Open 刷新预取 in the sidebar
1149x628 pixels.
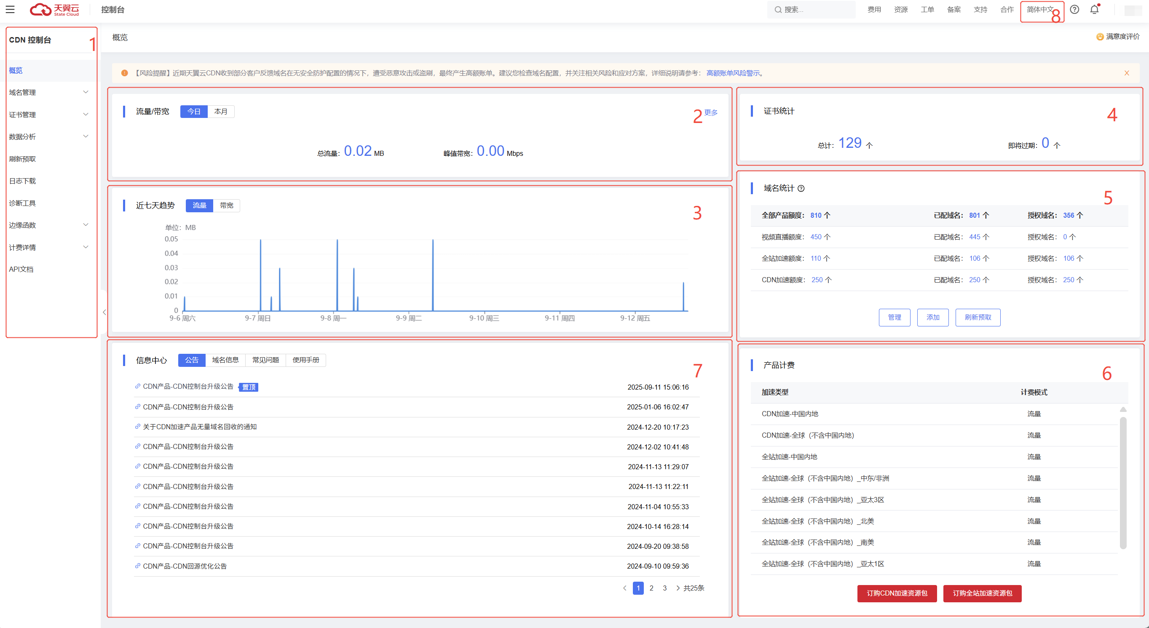point(22,159)
